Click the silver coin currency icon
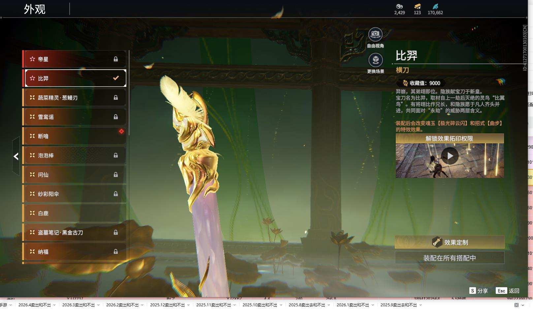This screenshot has height=310, width=533. (x=399, y=6)
